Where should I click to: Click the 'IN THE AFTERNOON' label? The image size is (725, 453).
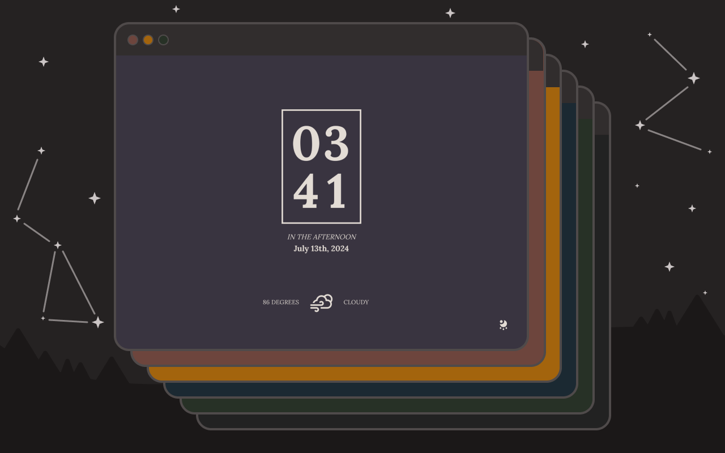[x=321, y=237]
